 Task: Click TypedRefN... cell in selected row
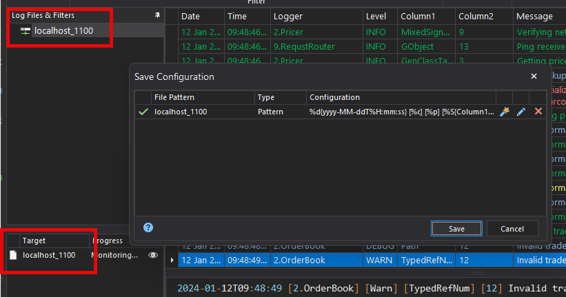427,260
